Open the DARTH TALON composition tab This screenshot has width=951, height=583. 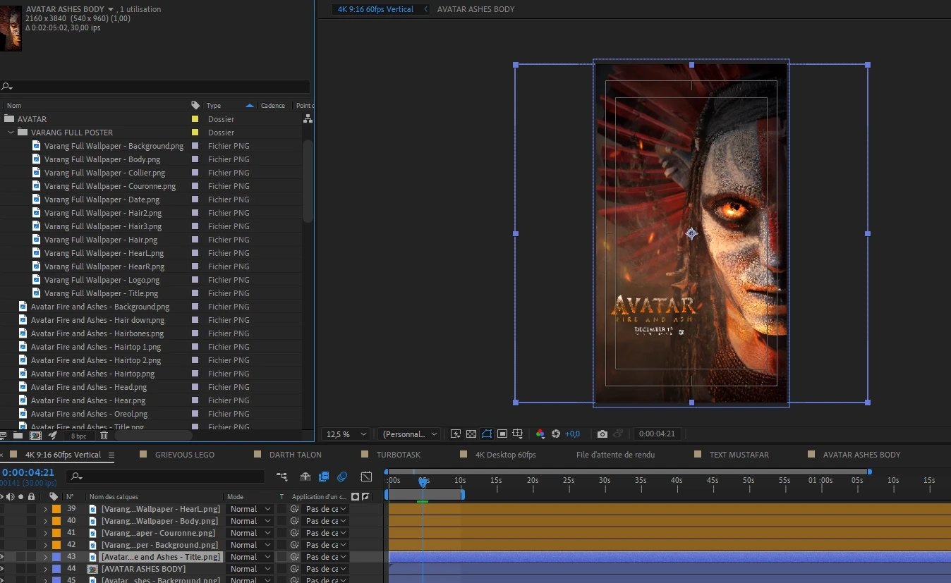pos(295,455)
